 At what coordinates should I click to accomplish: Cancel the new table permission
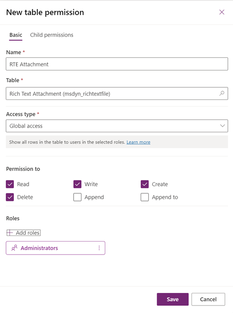pos(208,299)
